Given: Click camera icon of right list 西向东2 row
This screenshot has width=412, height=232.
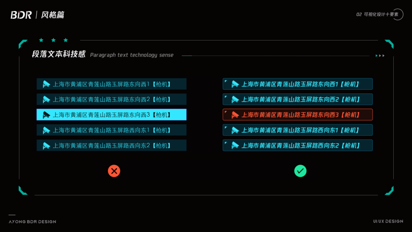Looking at the screenshot, I should point(235,145).
